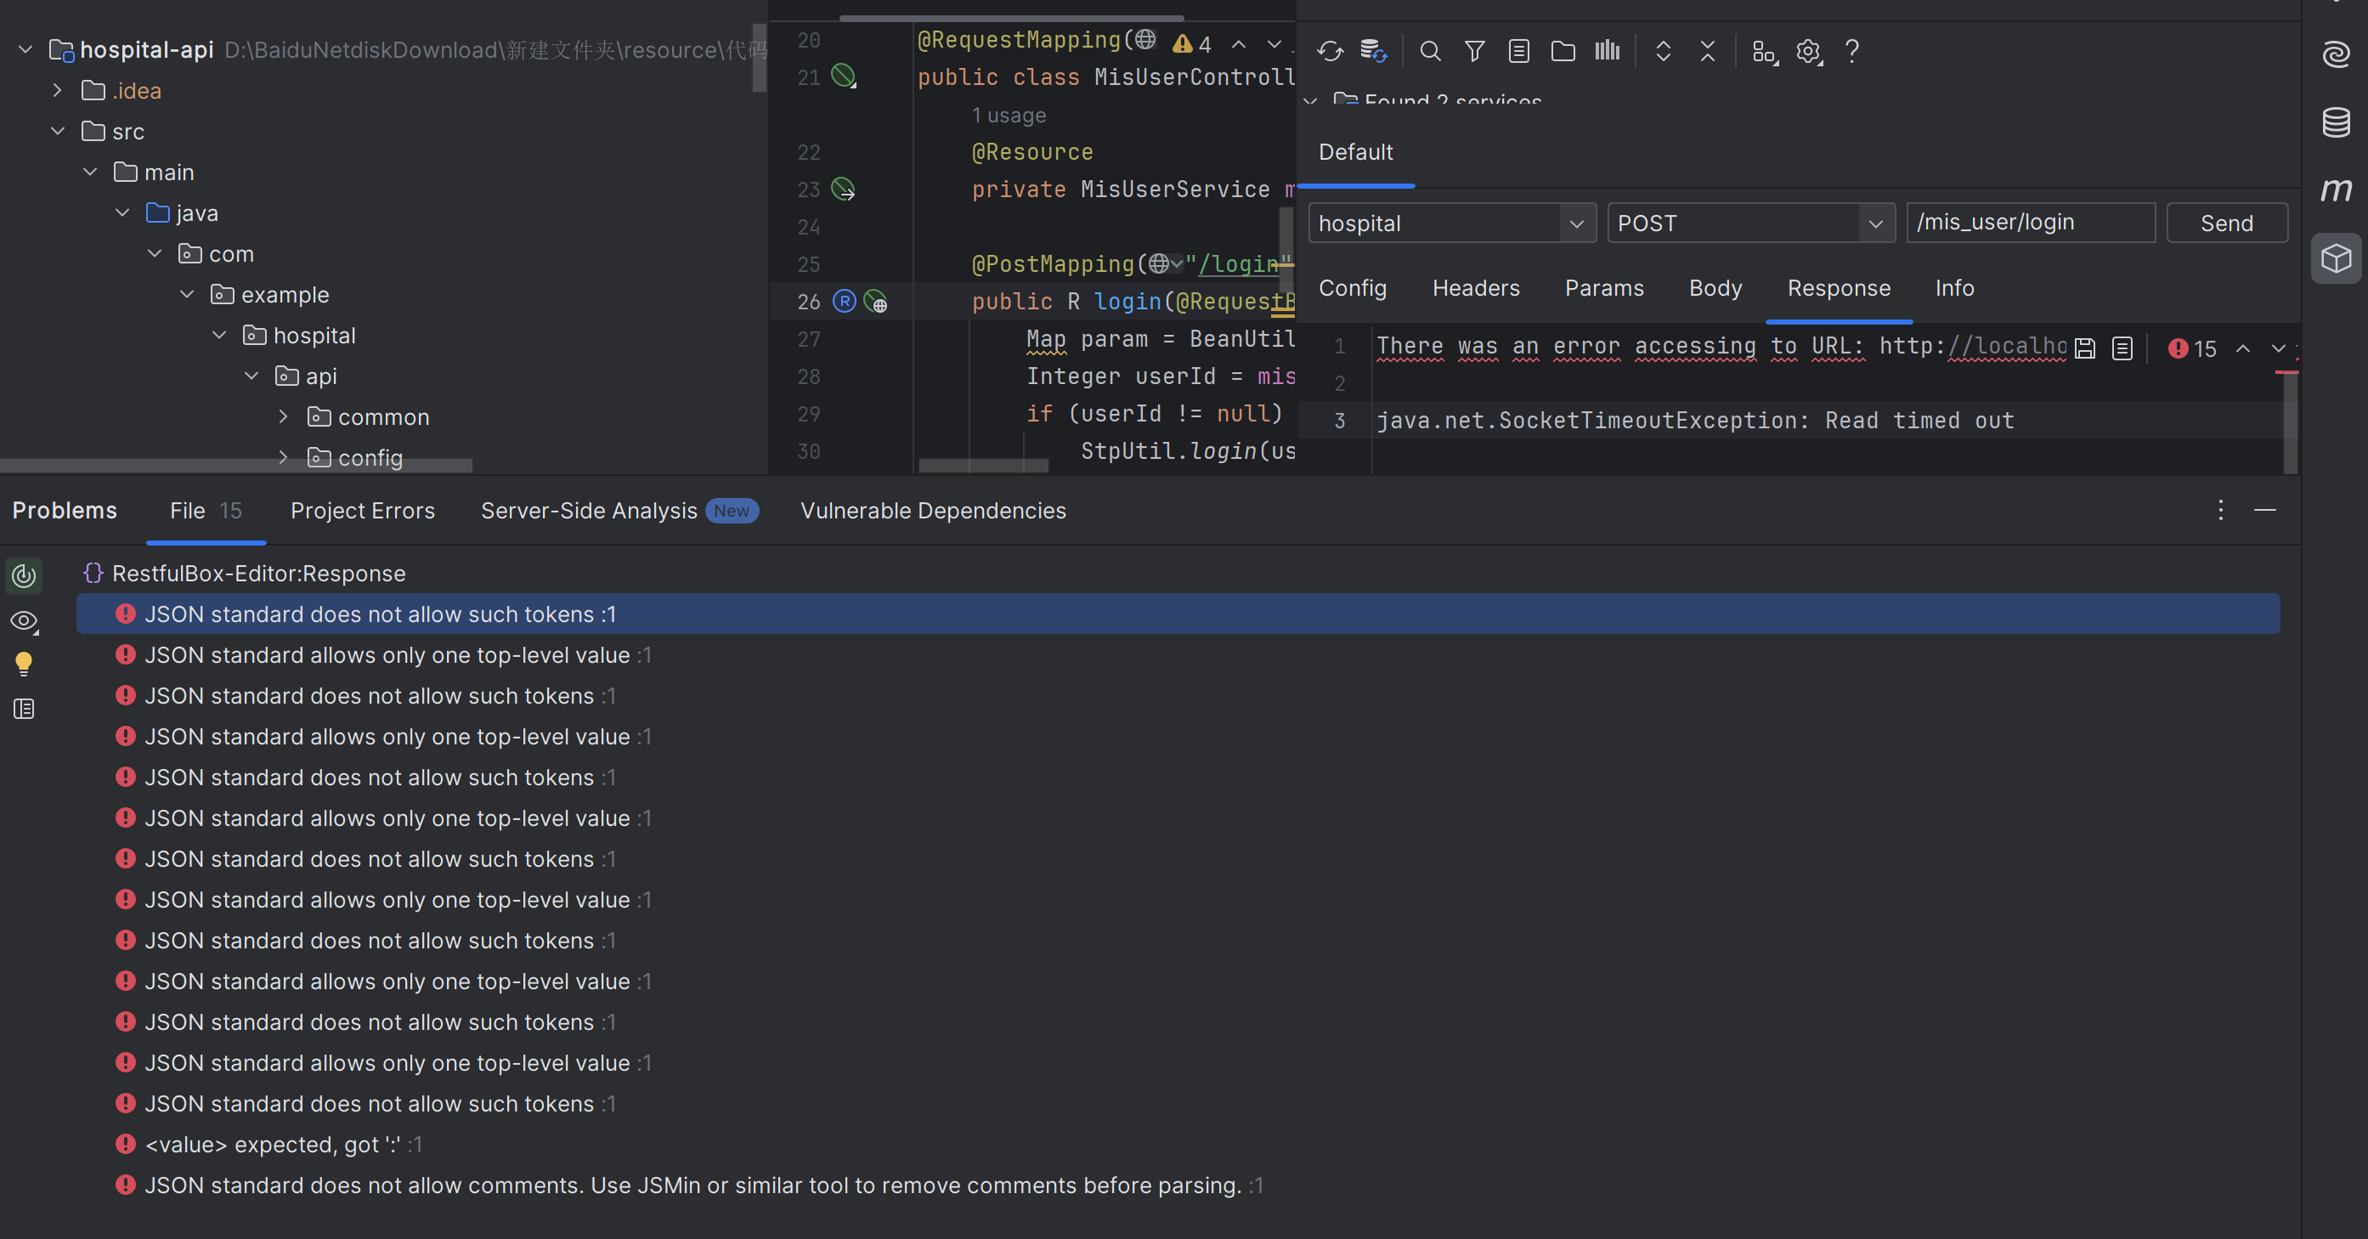Click the gutter bean icon on line 23
Screen dimensions: 2368x1239
(844, 190)
